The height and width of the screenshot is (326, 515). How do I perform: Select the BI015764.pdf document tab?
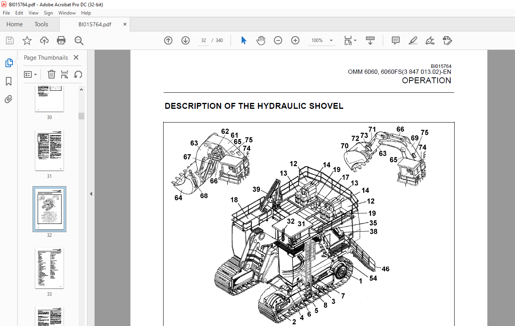[x=95, y=24]
